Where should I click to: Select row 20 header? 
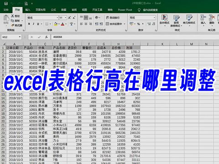(3, 121)
